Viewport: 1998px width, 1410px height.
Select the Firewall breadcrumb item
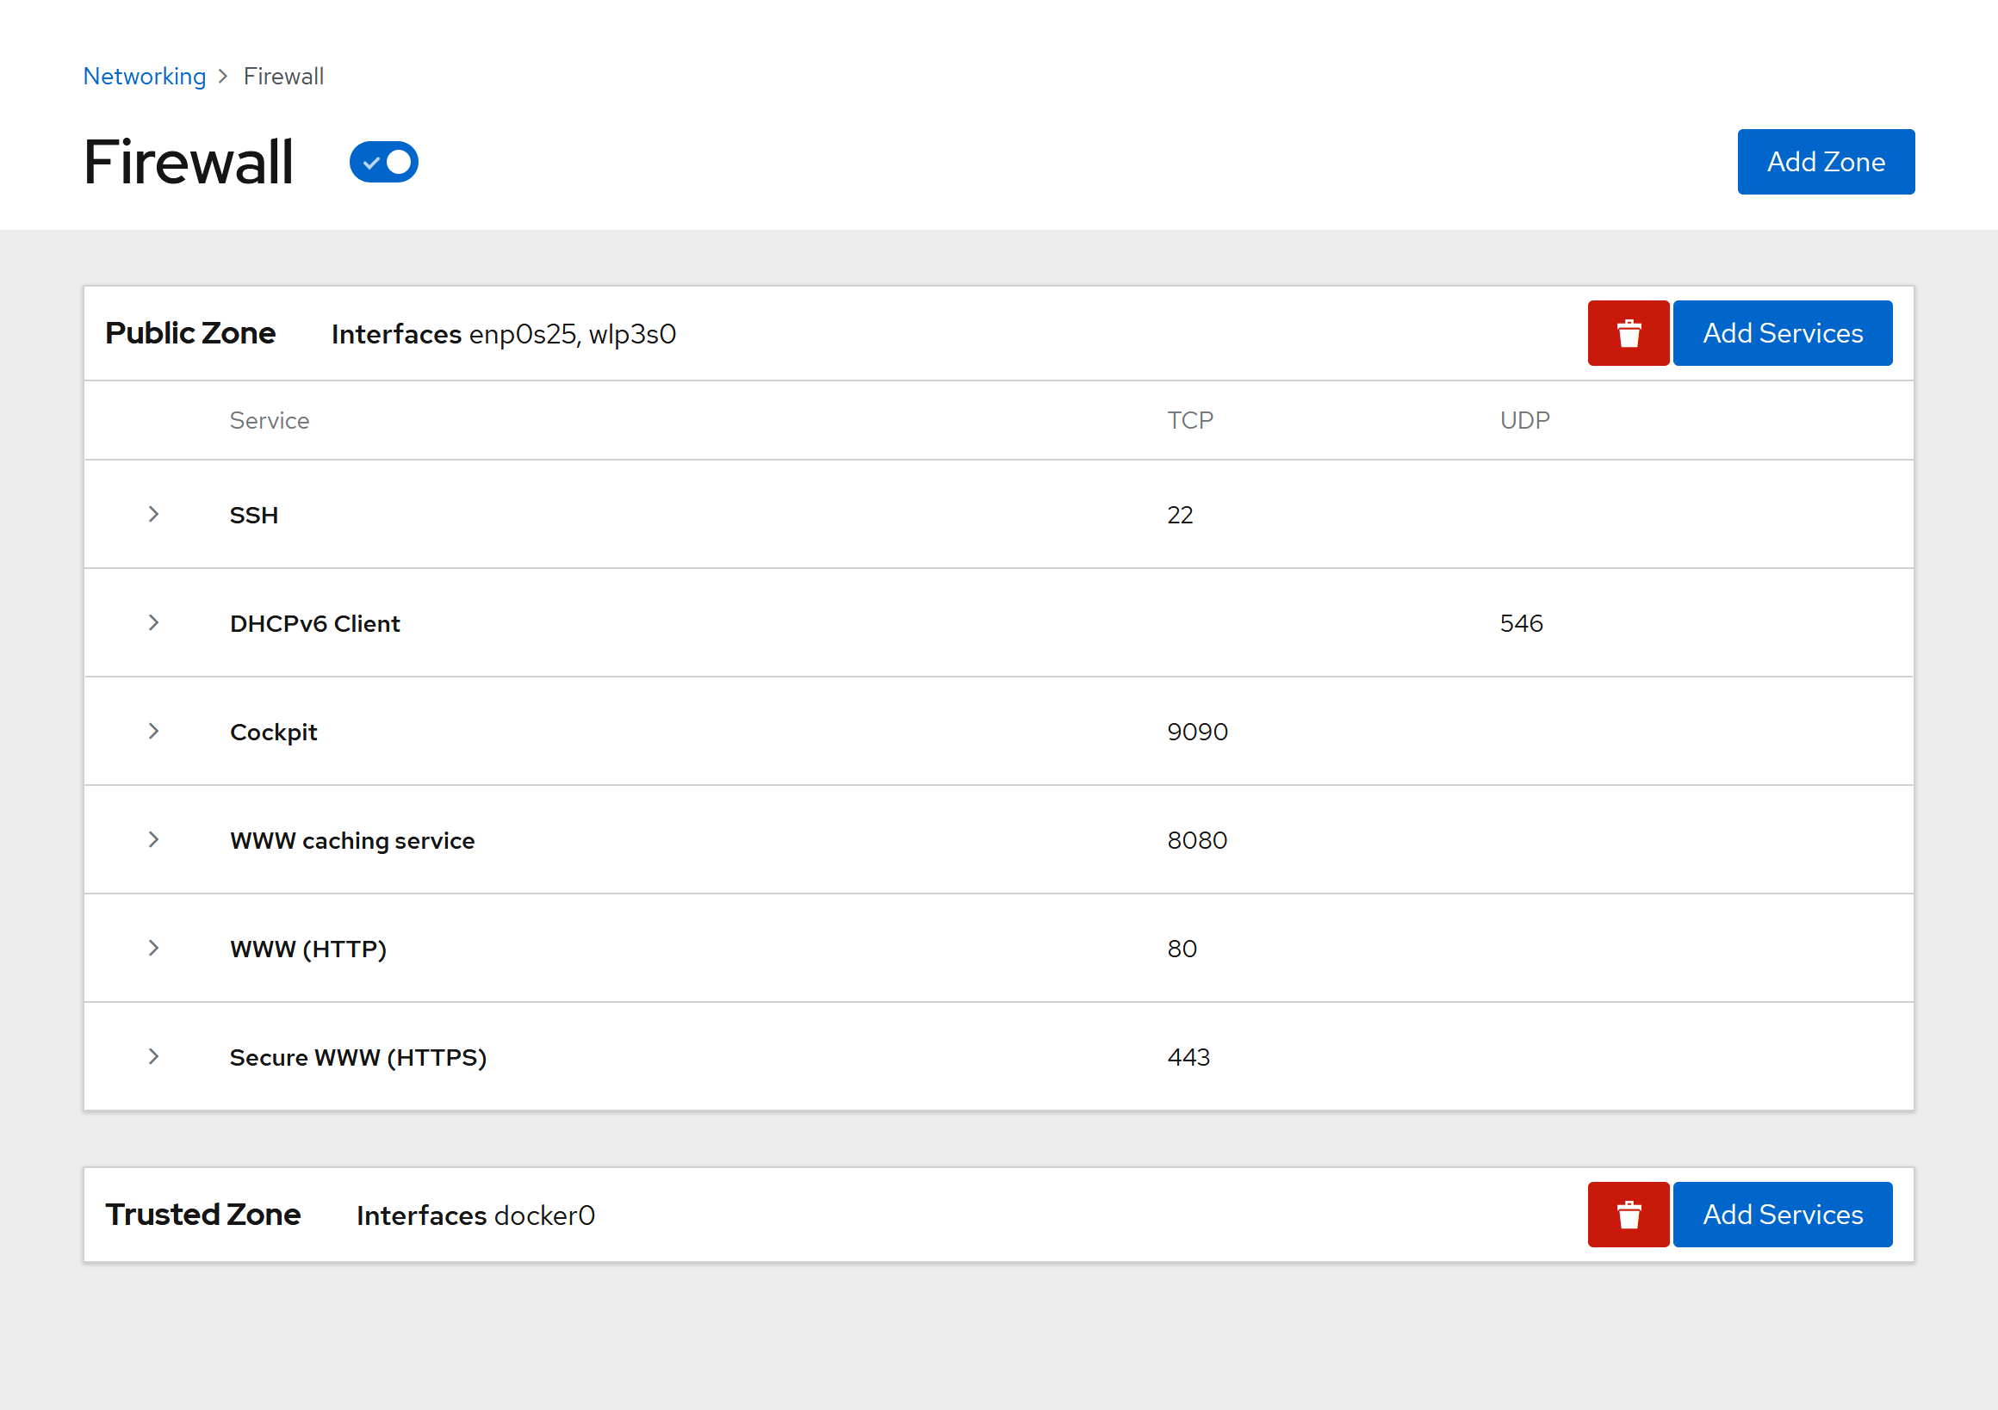282,77
